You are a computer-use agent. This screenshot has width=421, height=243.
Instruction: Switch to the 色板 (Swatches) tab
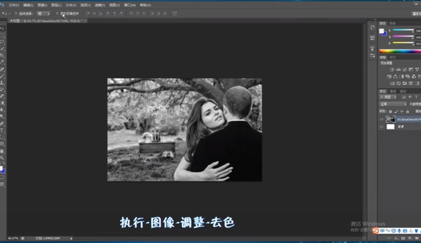coord(393,23)
